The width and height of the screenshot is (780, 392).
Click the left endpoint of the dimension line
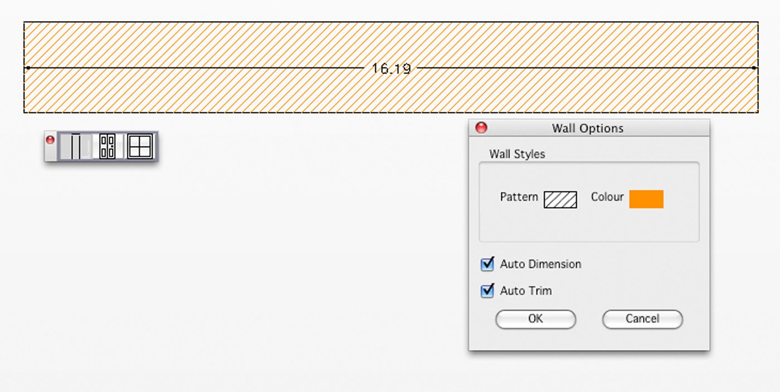point(27,68)
